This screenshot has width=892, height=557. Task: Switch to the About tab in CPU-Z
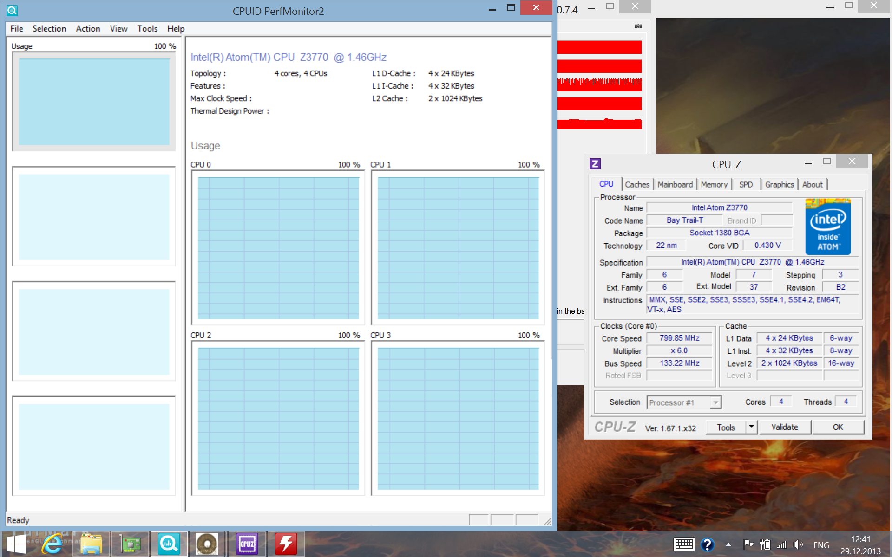click(x=812, y=185)
